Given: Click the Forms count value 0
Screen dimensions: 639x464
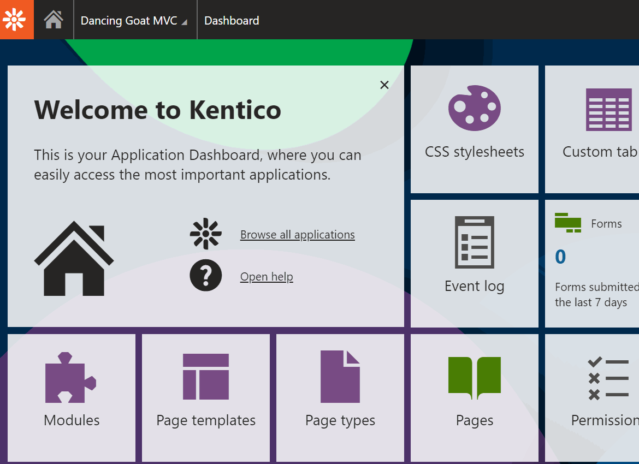Looking at the screenshot, I should pos(560,257).
